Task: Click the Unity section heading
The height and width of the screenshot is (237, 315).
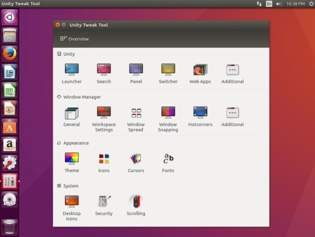Action: tap(69, 54)
